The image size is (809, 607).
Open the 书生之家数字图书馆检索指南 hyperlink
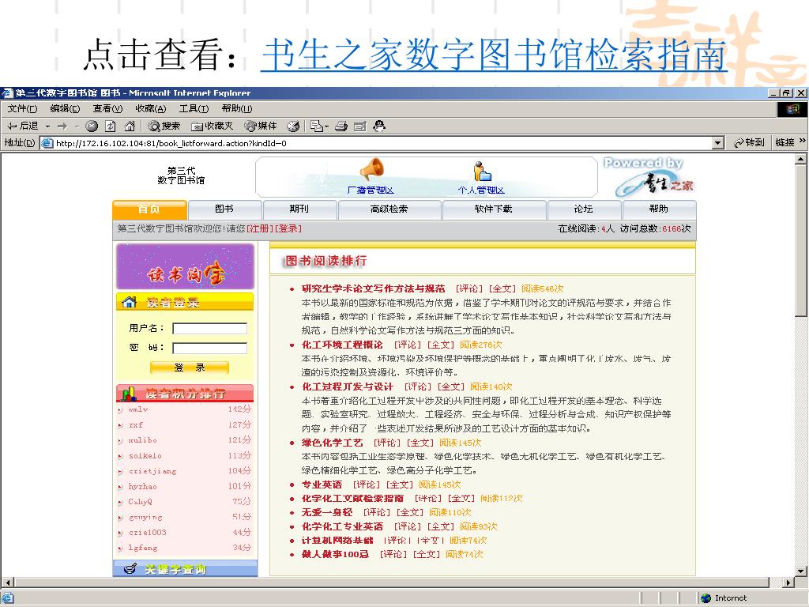coord(493,55)
